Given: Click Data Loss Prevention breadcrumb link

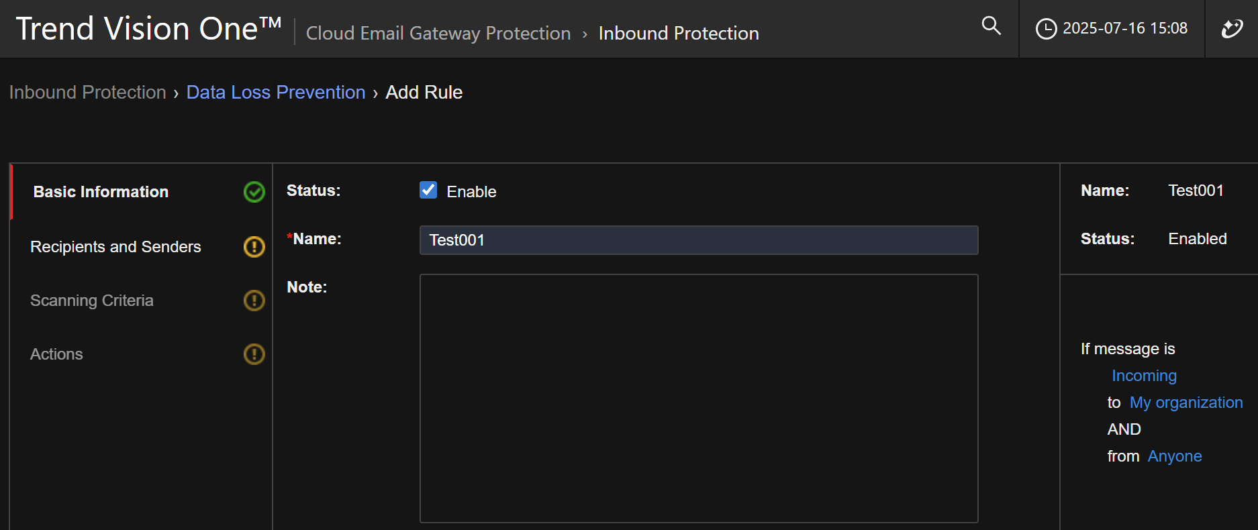Looking at the screenshot, I should 275,93.
